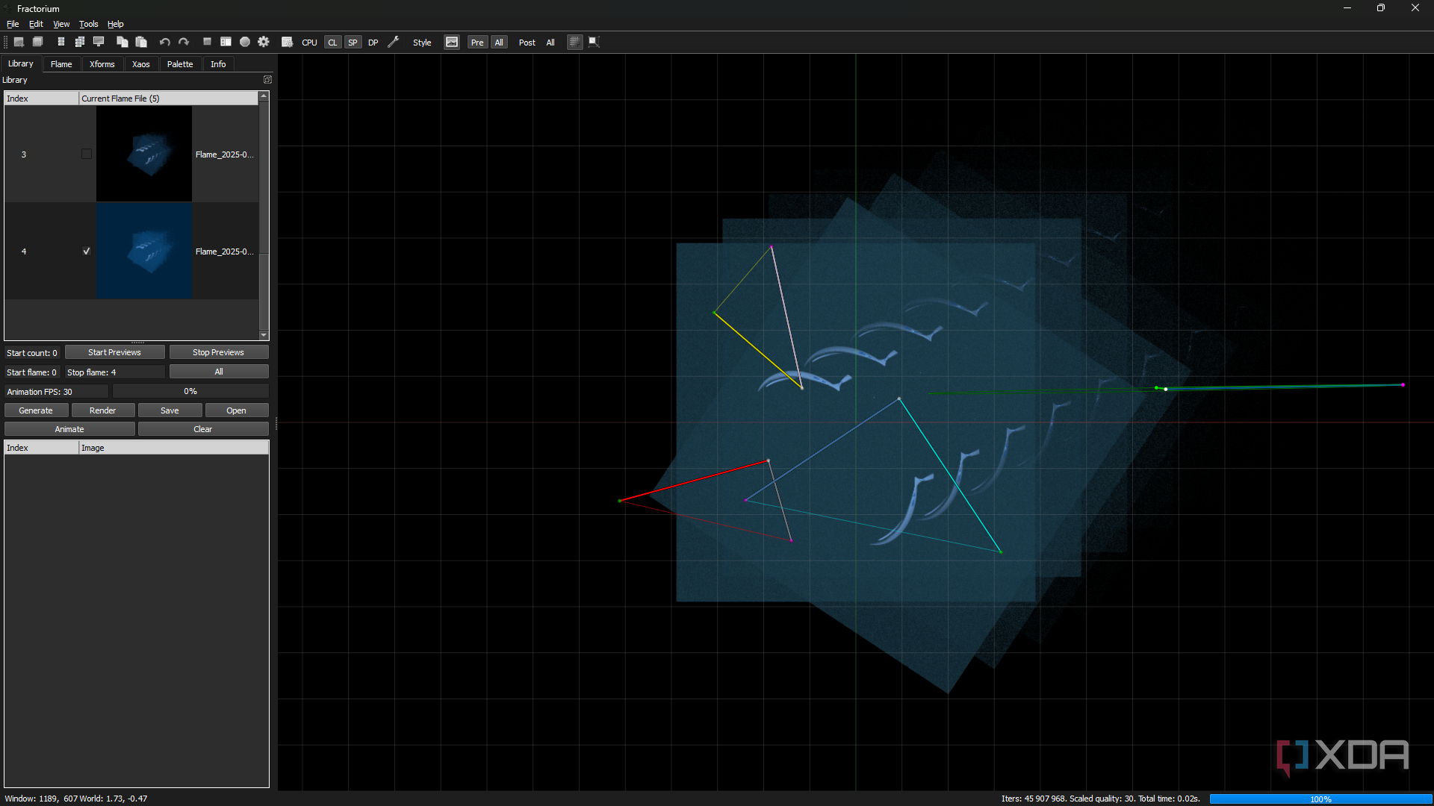Screen dimensions: 1434x806
Task: Click the Animation FPS field
Action: click(x=57, y=392)
